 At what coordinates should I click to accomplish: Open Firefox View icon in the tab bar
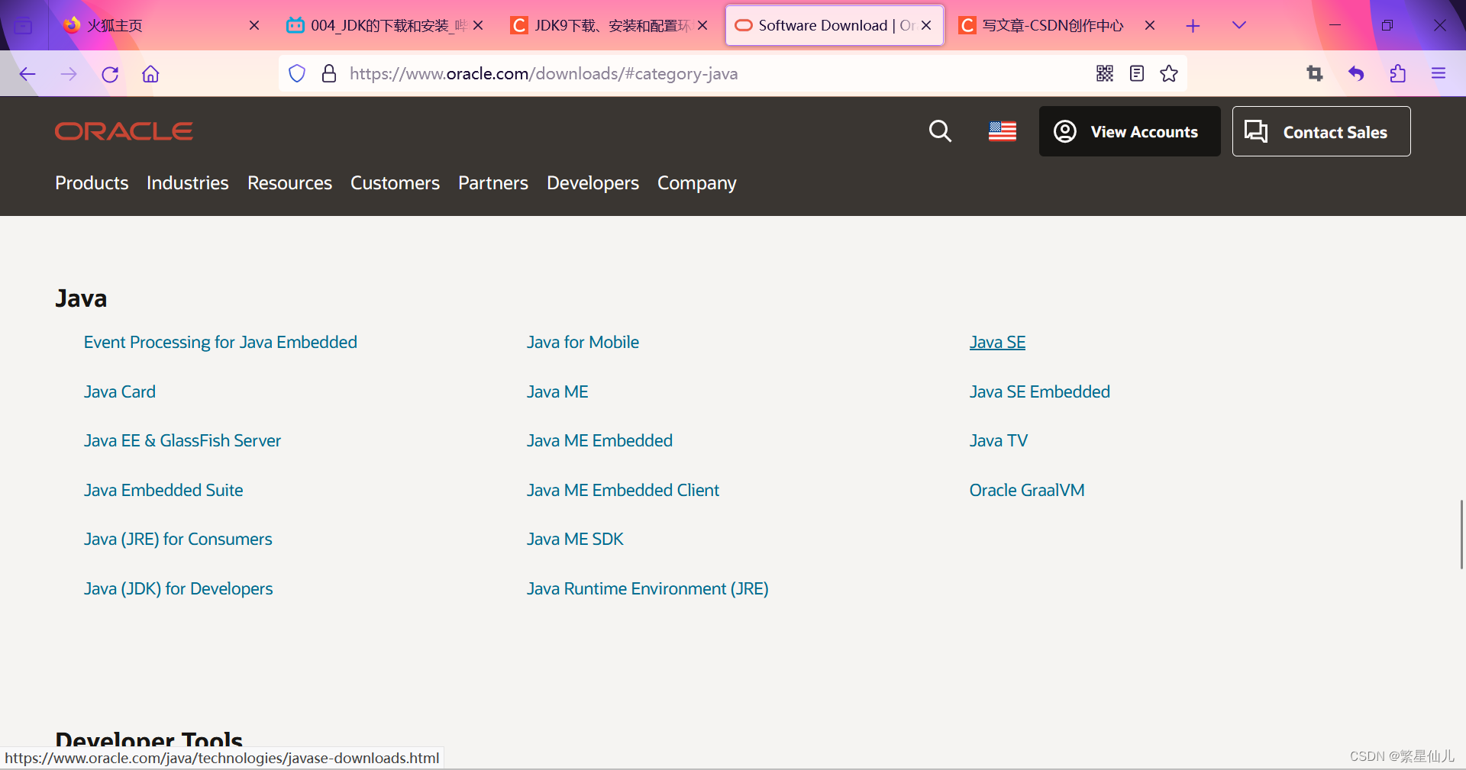point(24,26)
